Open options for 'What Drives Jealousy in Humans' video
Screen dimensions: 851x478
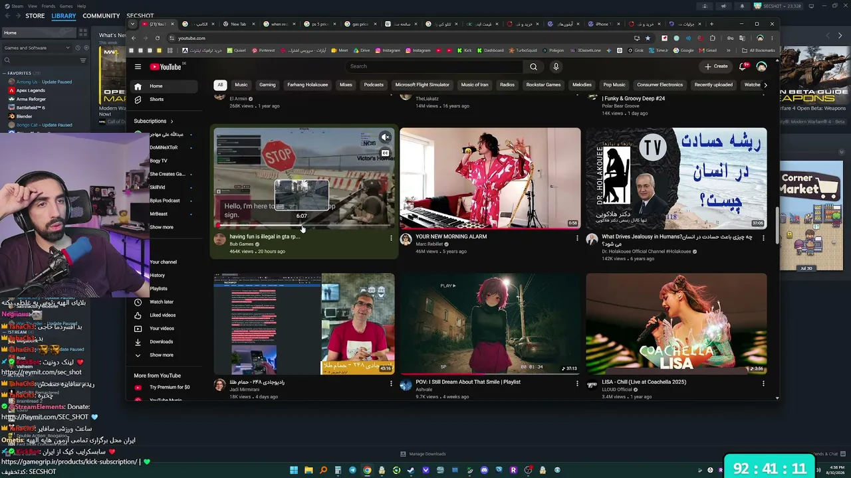click(763, 237)
